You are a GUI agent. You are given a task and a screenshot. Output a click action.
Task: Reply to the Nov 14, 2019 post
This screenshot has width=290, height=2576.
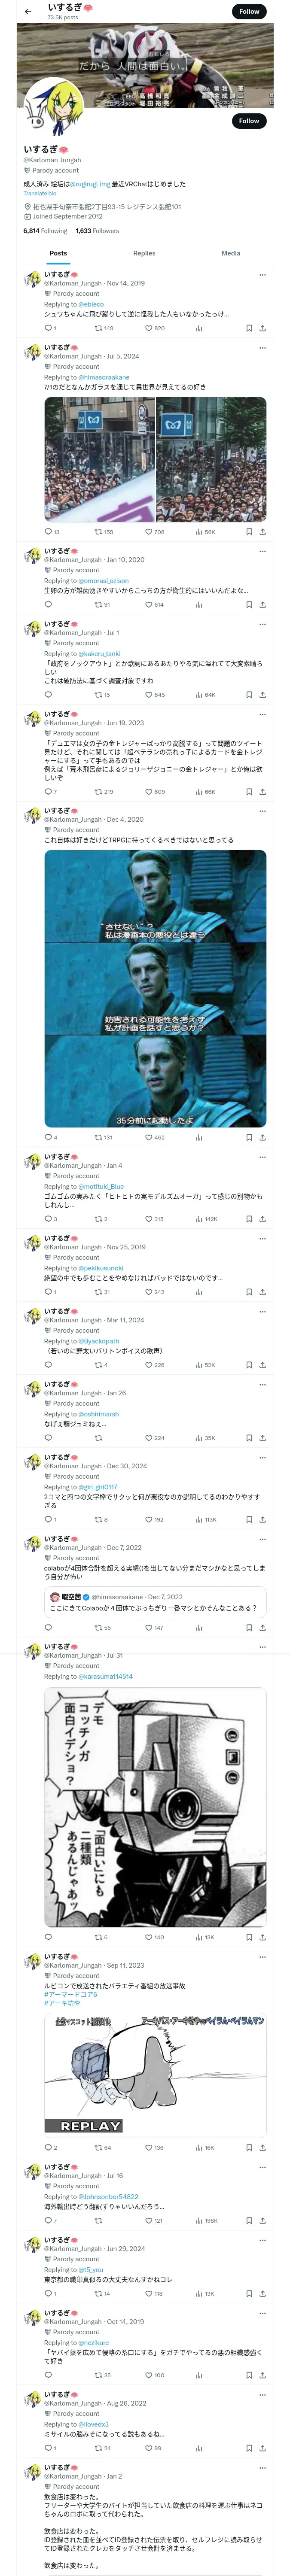pyautogui.click(x=48, y=328)
